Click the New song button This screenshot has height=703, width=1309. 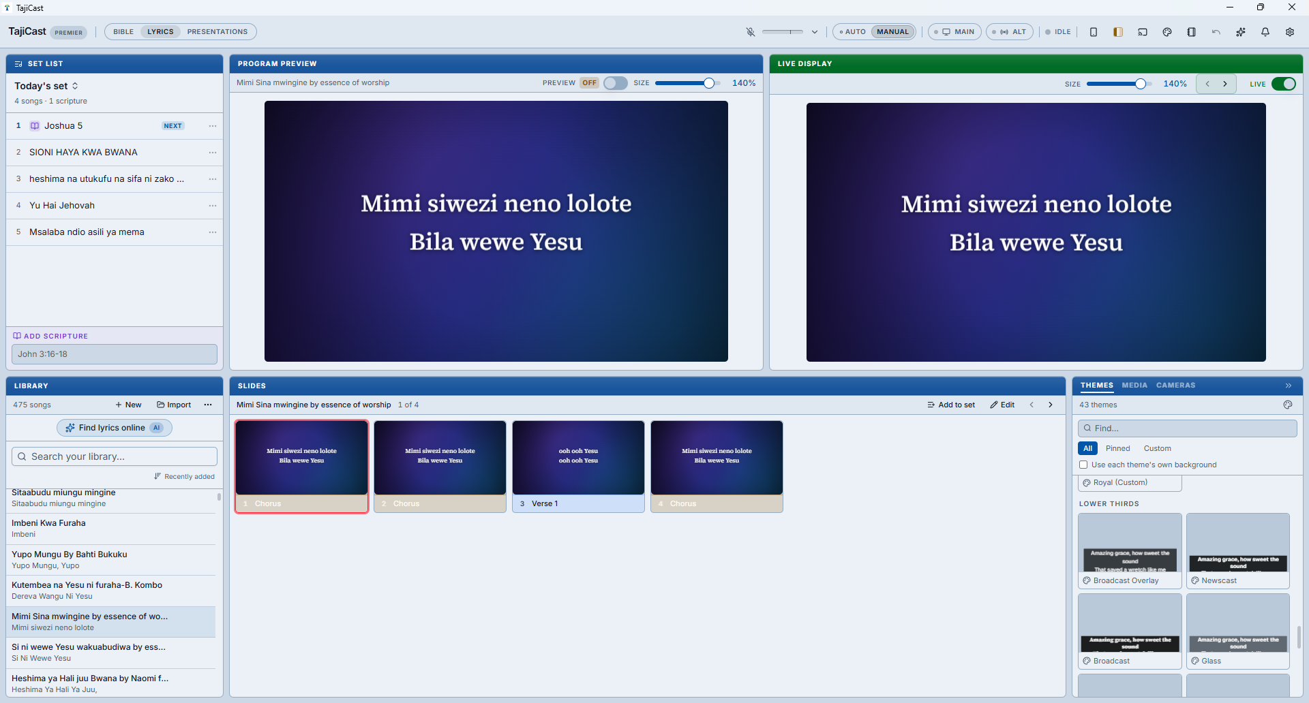tap(128, 405)
